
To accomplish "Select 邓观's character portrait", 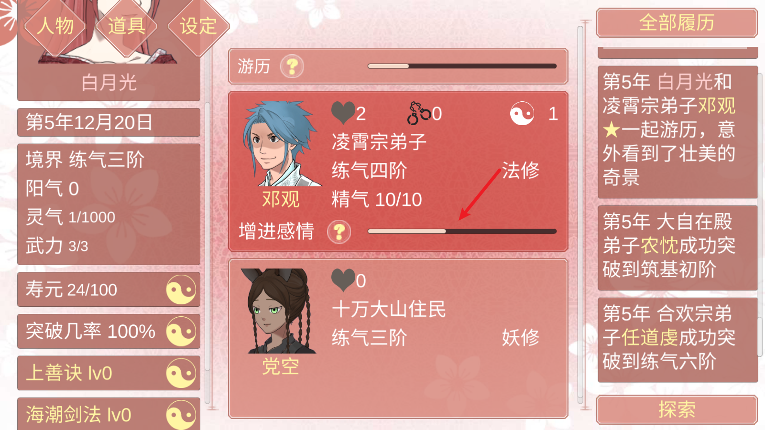I will click(281, 143).
